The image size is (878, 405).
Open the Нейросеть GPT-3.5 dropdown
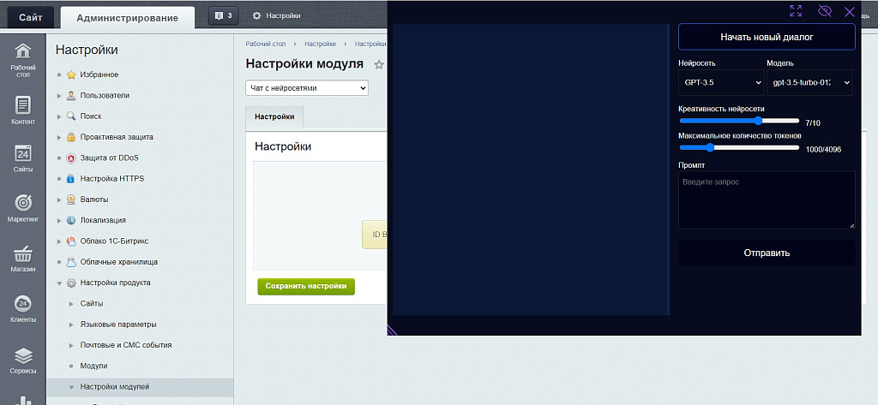coord(720,82)
